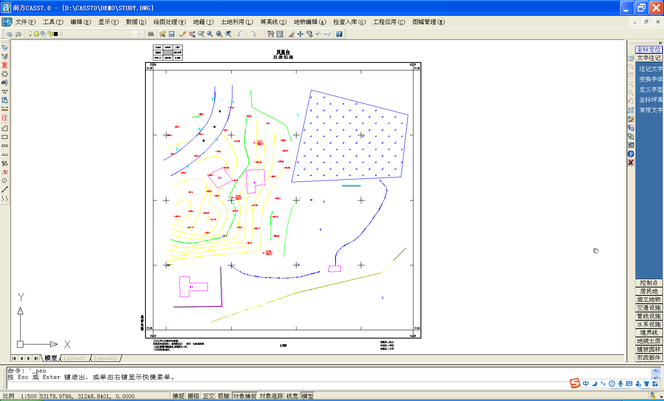Select the Move tool icon

[300, 34]
